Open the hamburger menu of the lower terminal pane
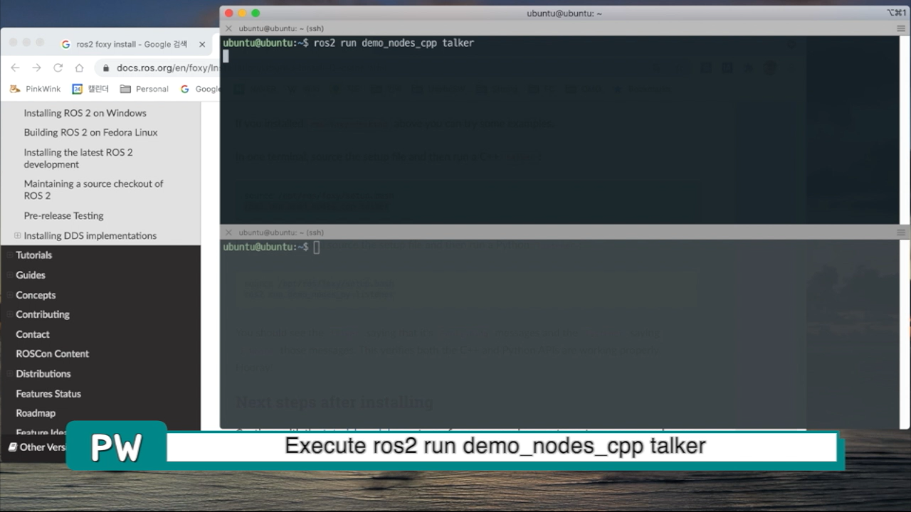Image resolution: width=911 pixels, height=512 pixels. (901, 233)
